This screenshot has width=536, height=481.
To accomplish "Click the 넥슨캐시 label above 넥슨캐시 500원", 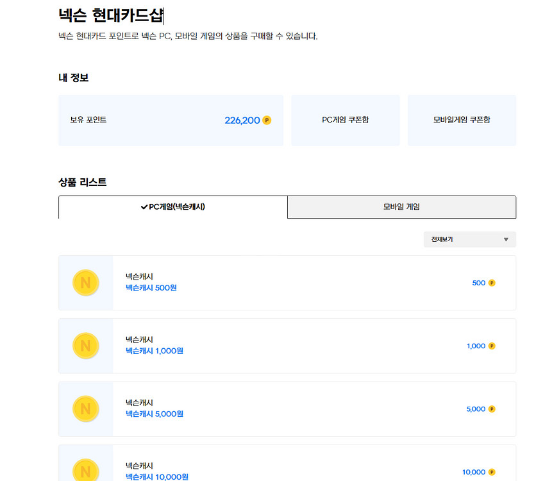I will 139,276.
